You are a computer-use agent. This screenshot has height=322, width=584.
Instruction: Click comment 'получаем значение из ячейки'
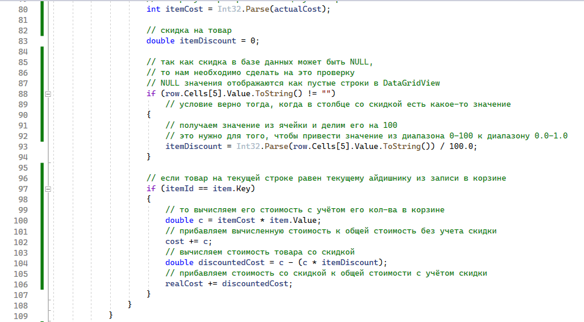coord(281,126)
